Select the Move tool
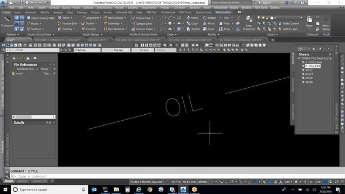The height and width of the screenshot is (194, 345). click(192, 18)
